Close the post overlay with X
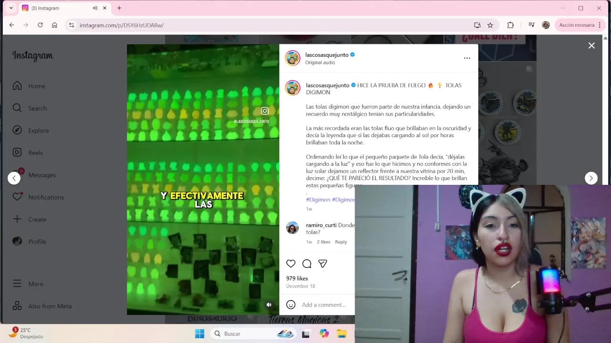Viewport: 611px width, 343px height. coord(591,45)
